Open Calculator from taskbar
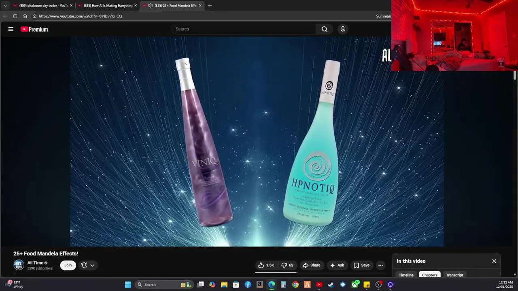518x291 pixels. click(x=284, y=285)
